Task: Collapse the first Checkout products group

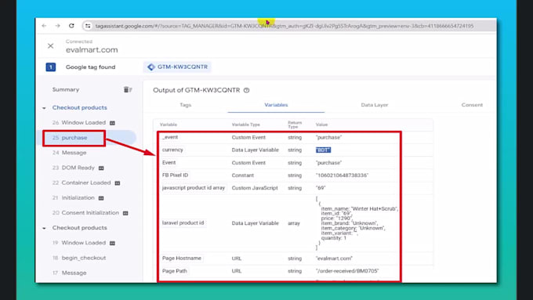Action: pyautogui.click(x=44, y=107)
